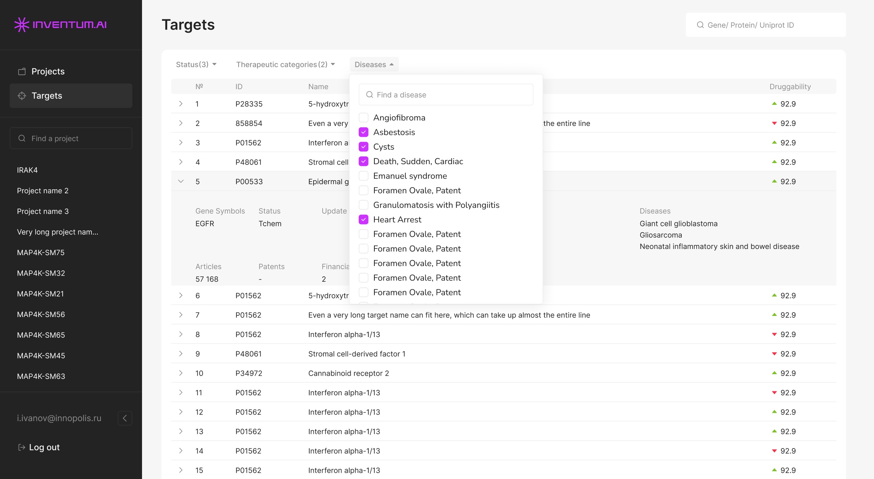
Task: Collapse sidebar with the arrow button
Action: pyautogui.click(x=125, y=418)
